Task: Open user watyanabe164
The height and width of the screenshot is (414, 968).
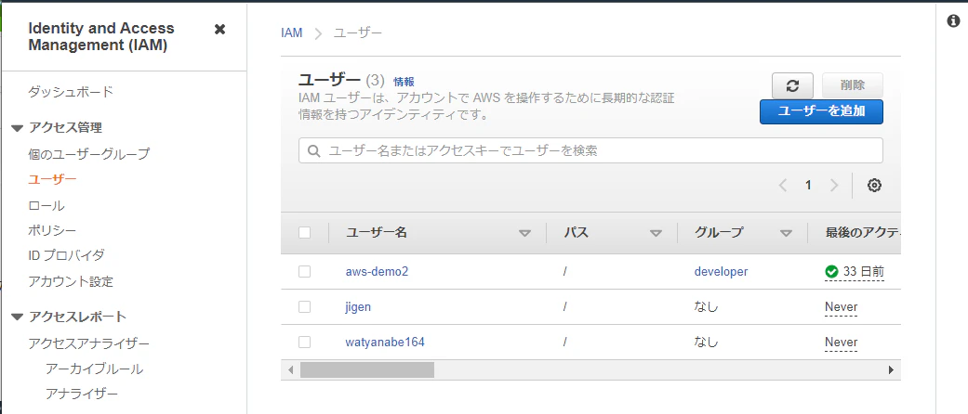Action: click(385, 342)
